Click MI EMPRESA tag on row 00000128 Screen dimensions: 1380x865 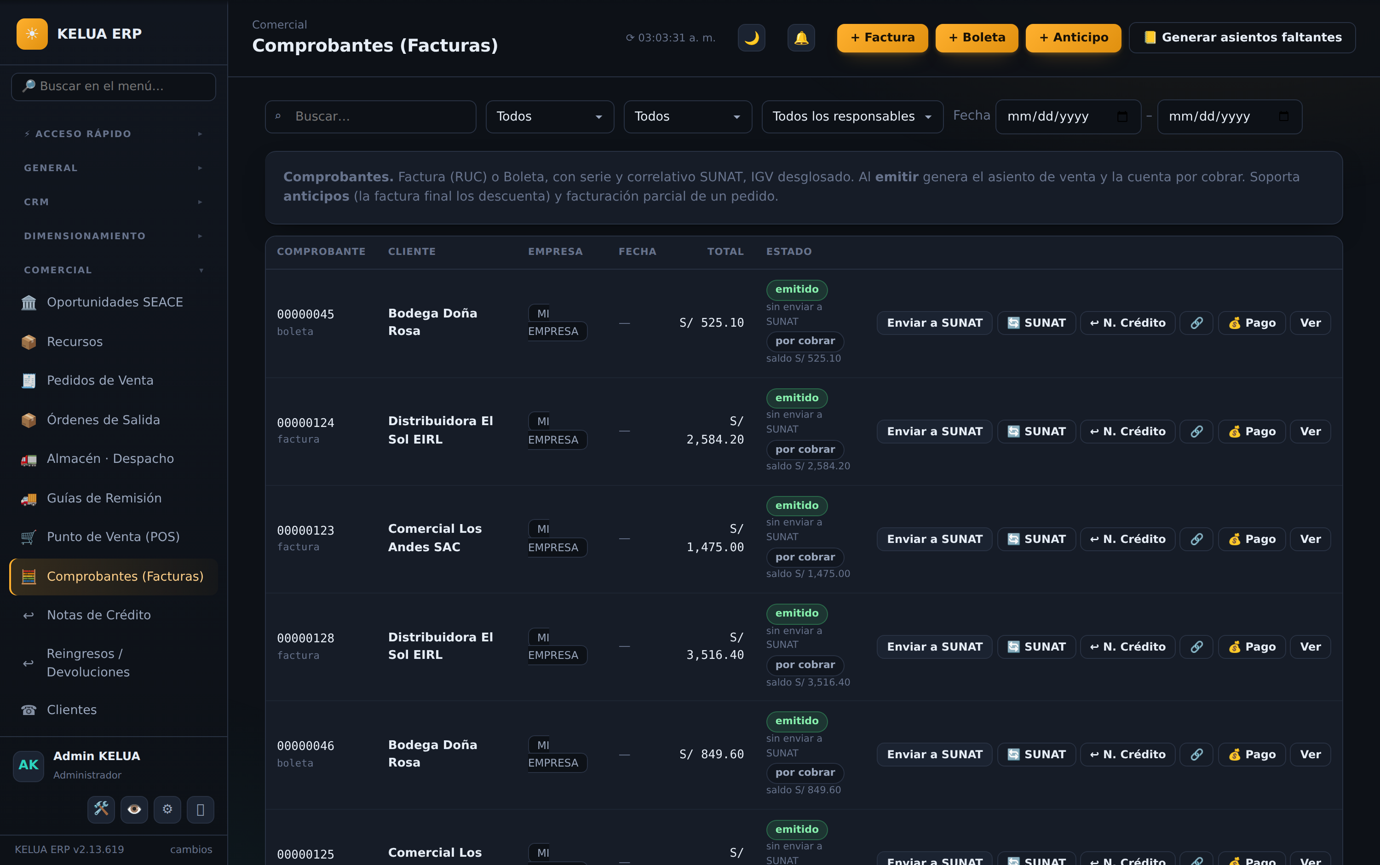[x=558, y=646]
